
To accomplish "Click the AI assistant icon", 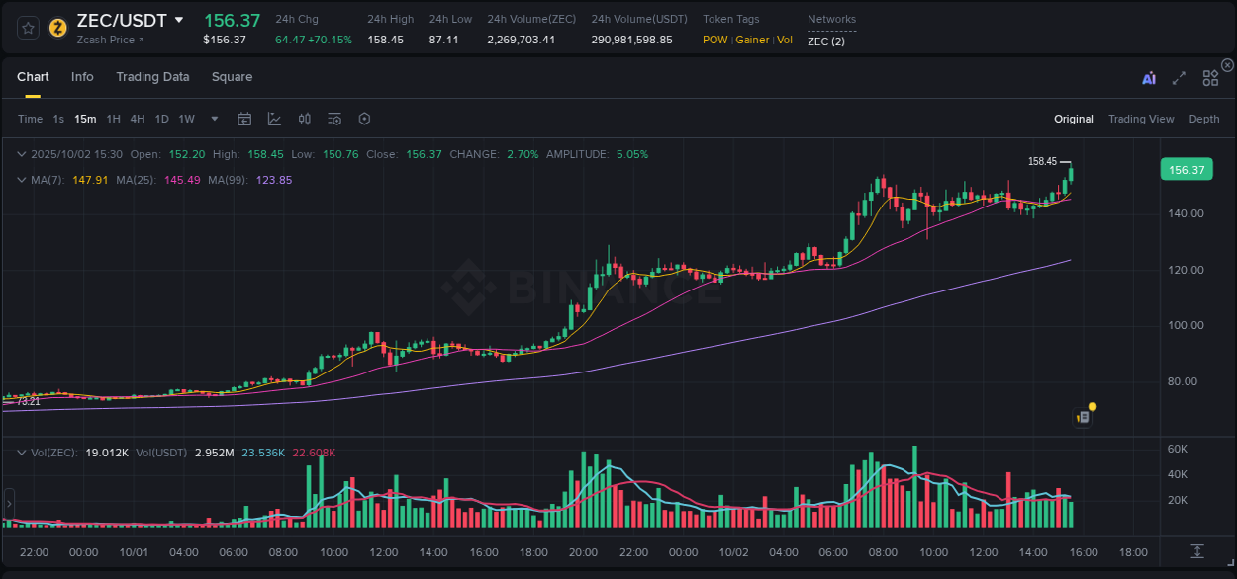I will point(1147,77).
